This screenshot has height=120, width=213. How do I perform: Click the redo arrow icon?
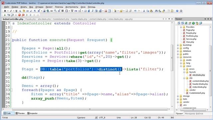point(139,11)
